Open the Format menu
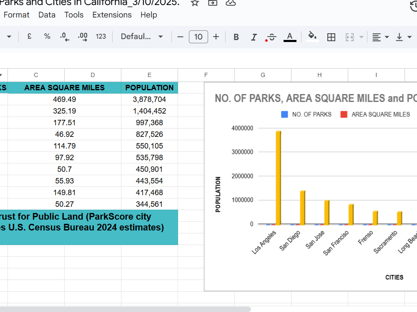The height and width of the screenshot is (312, 417). click(x=17, y=15)
